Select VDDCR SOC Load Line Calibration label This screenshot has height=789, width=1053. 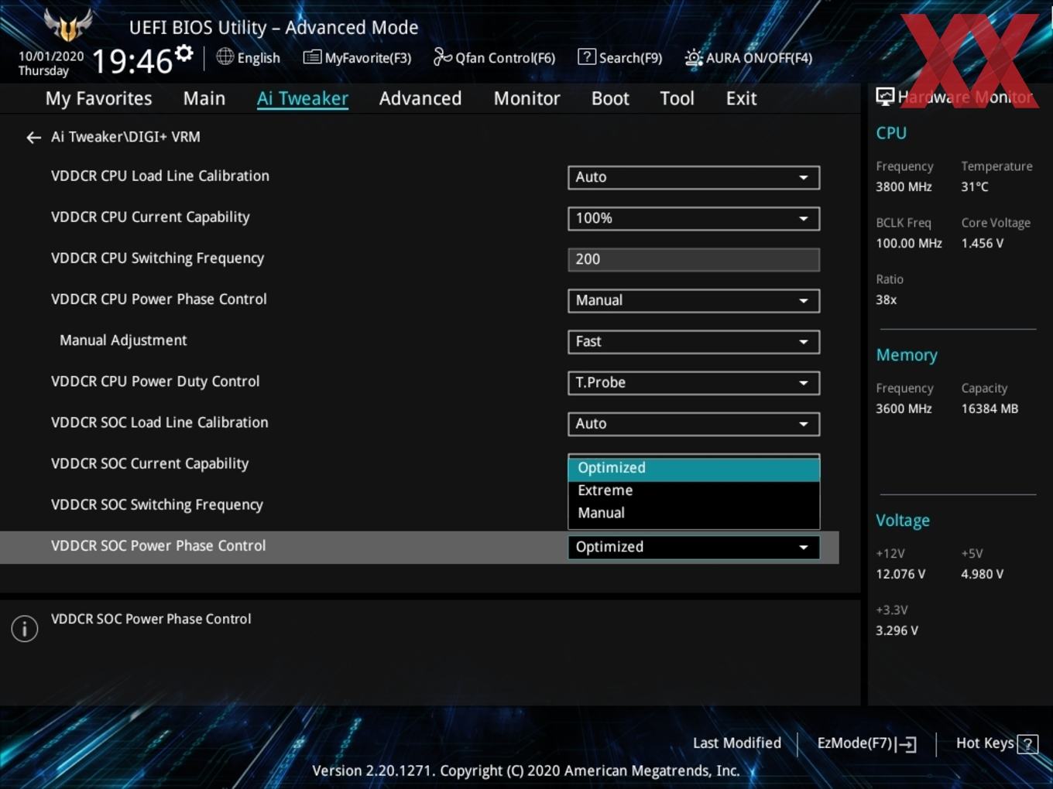tap(159, 422)
